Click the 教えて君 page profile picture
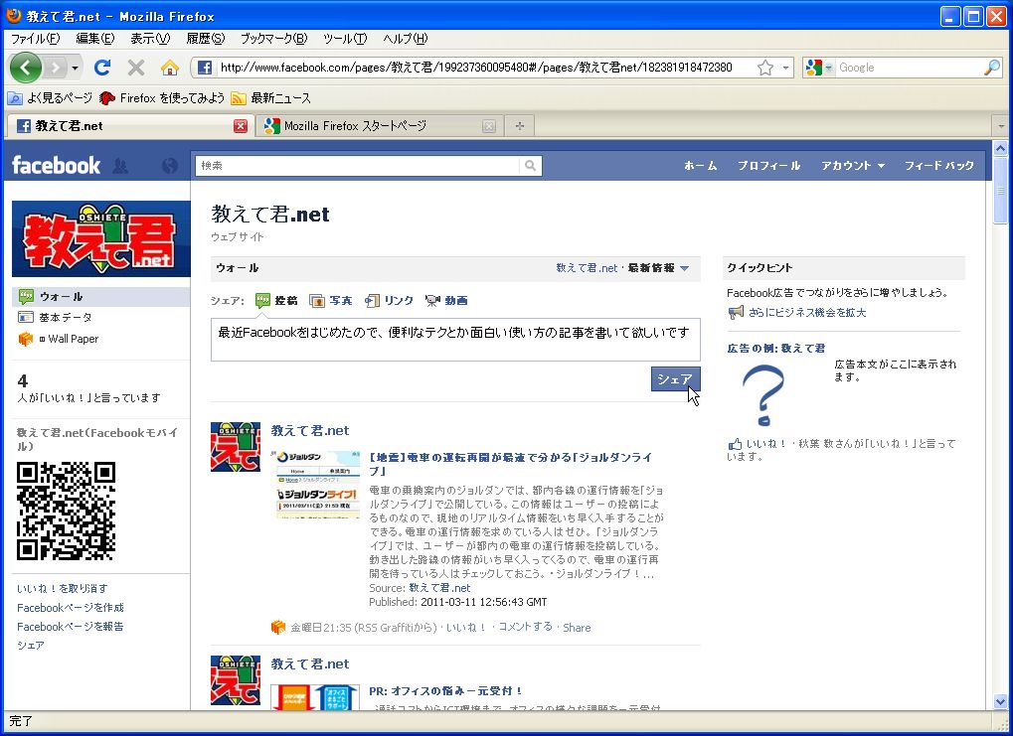The image size is (1013, 736). [101, 238]
